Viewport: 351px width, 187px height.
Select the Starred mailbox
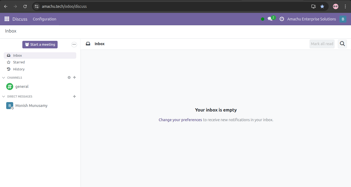click(x=19, y=62)
